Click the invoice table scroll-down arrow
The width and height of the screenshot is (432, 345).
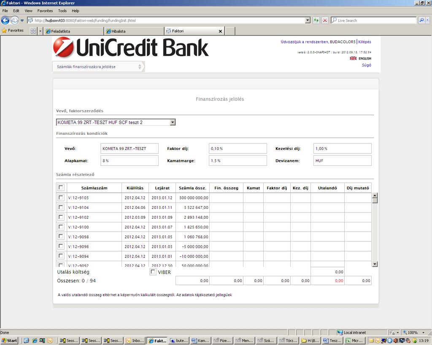(x=375, y=264)
